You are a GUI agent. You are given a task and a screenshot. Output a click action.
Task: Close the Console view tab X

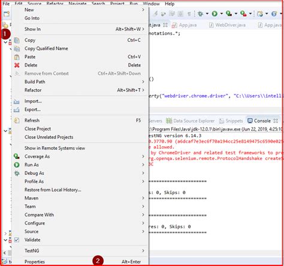(276, 120)
